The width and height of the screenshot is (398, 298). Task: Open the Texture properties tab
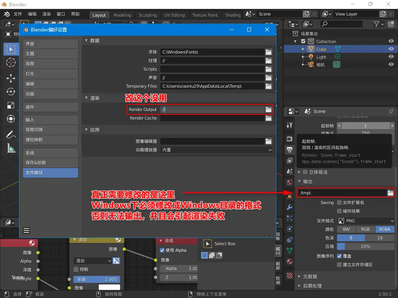coord(290,275)
